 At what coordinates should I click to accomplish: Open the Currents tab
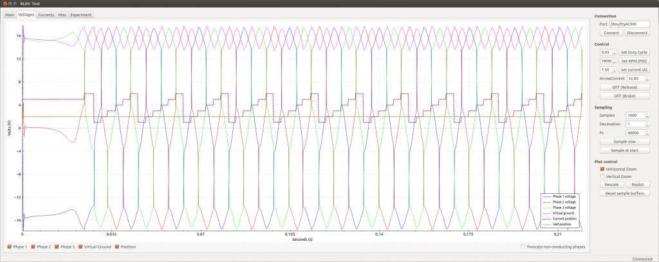pyautogui.click(x=46, y=15)
